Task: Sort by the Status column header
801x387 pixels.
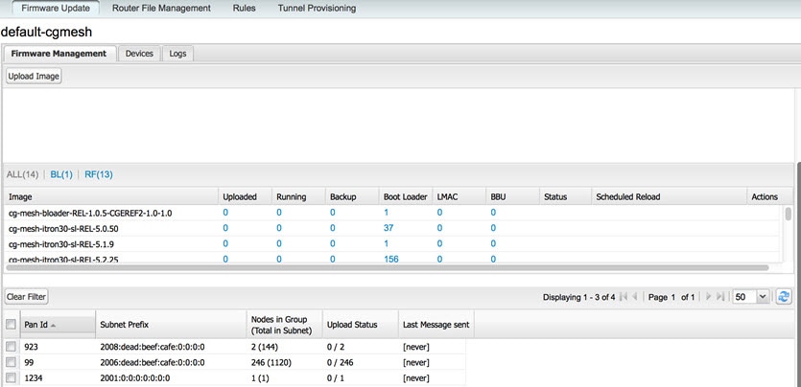Action: coord(566,196)
